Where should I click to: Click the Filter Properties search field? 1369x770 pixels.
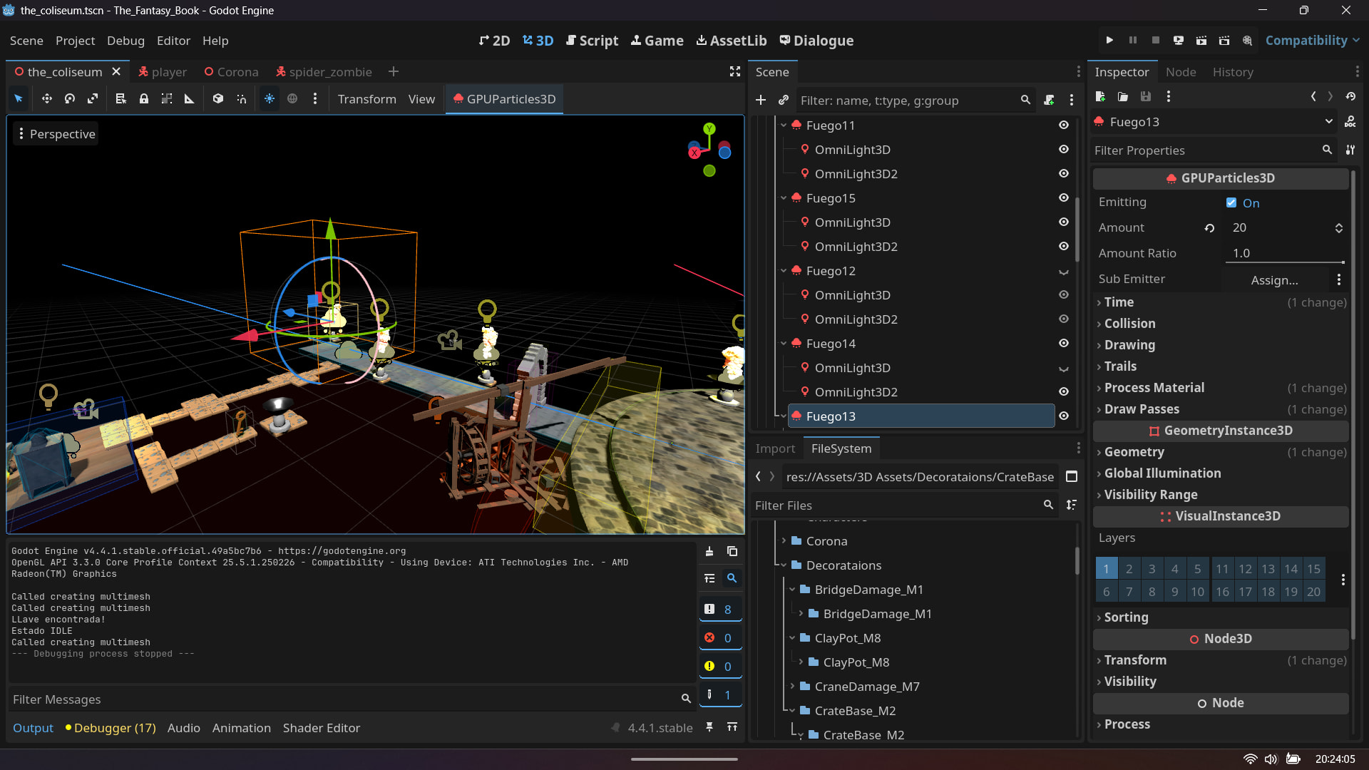coord(1205,150)
